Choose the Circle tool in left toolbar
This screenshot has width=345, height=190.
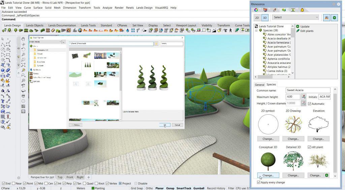coord(3,50)
